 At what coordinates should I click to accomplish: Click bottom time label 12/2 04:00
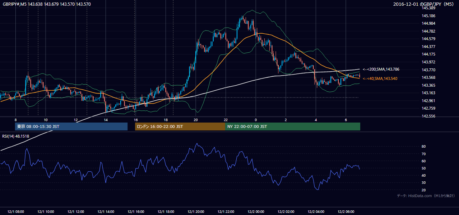click(316, 212)
